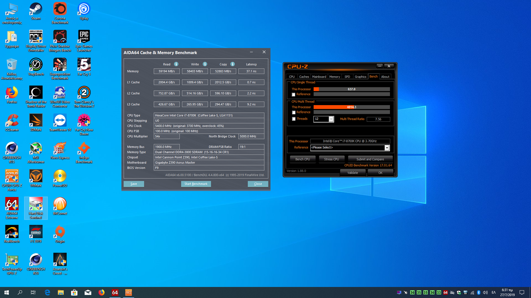Screen dimensions: 531x298
Task: Select the Far Cry 5 shortcut
Action: pyautogui.click(x=84, y=67)
